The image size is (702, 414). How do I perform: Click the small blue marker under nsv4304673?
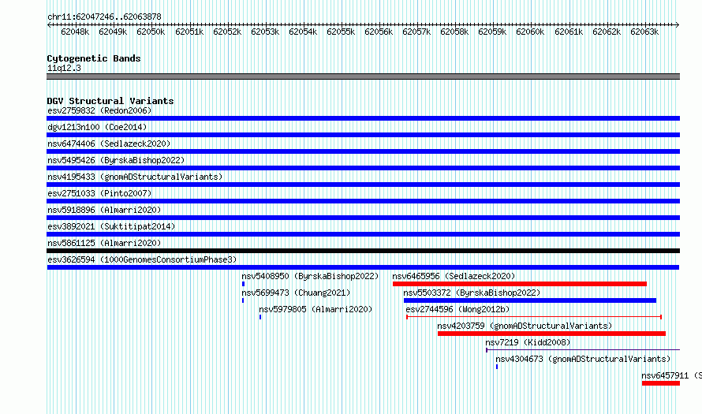[x=497, y=367]
